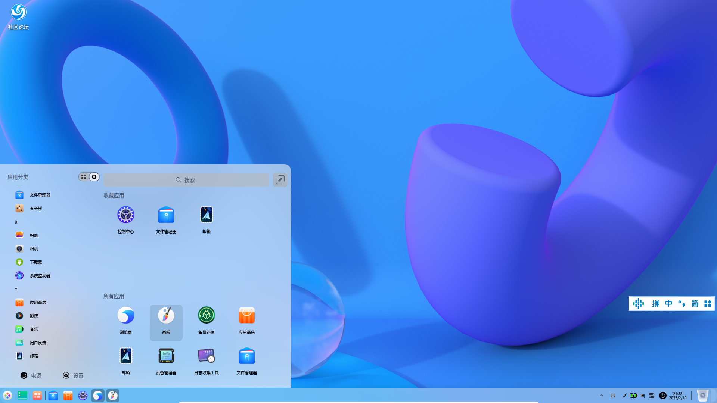The image size is (717, 403).
Task: Select 下载器 from the sidebar list
Action: click(x=36, y=262)
